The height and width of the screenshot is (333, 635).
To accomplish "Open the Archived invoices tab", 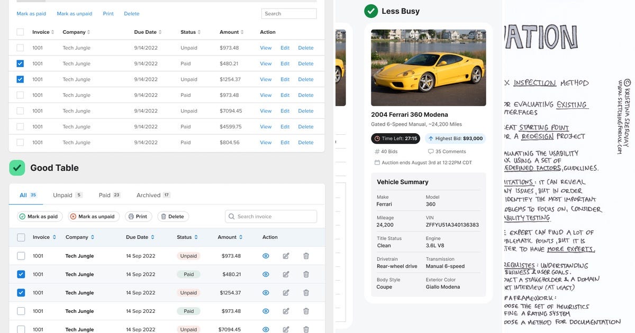I will (x=148, y=195).
